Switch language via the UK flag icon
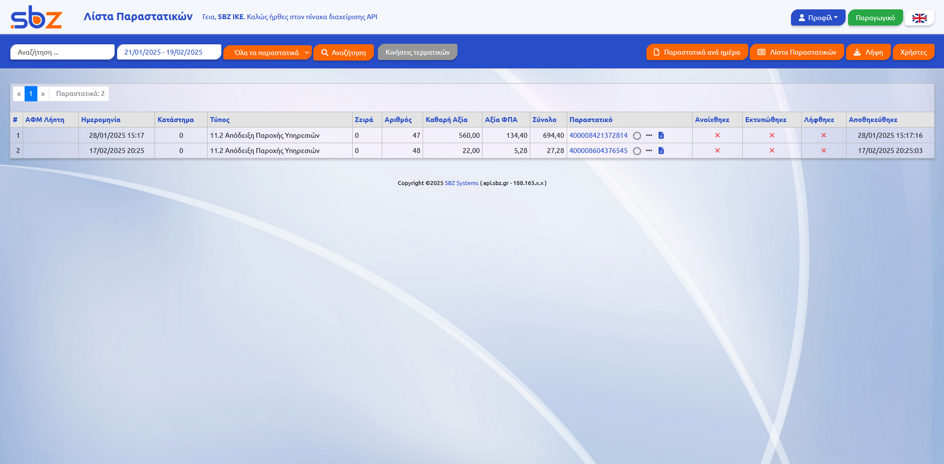 [x=919, y=18]
